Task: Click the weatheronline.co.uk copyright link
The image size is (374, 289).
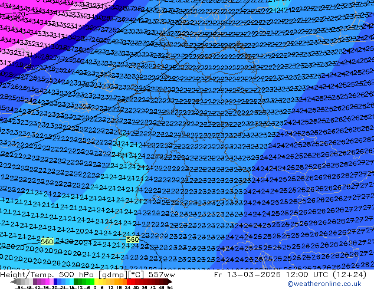Action: coord(324,284)
